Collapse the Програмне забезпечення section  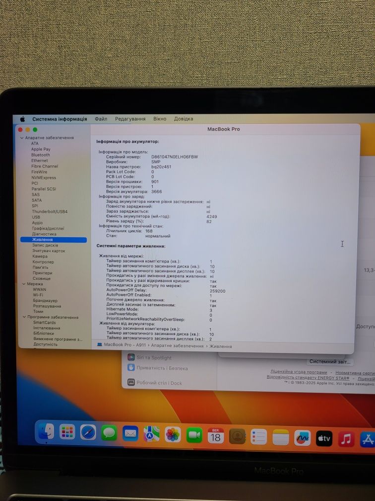pos(24,317)
